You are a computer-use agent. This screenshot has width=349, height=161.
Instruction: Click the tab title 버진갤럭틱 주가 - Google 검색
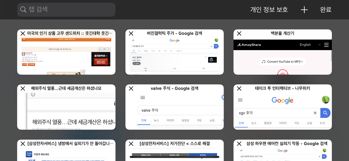(174, 33)
